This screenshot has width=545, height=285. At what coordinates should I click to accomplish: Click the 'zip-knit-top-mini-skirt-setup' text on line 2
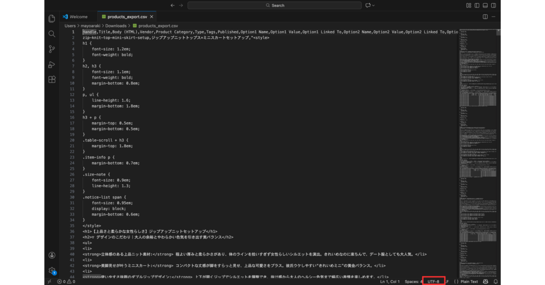click(115, 38)
